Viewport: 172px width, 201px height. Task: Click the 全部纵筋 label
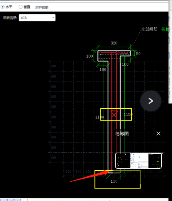(x=149, y=29)
